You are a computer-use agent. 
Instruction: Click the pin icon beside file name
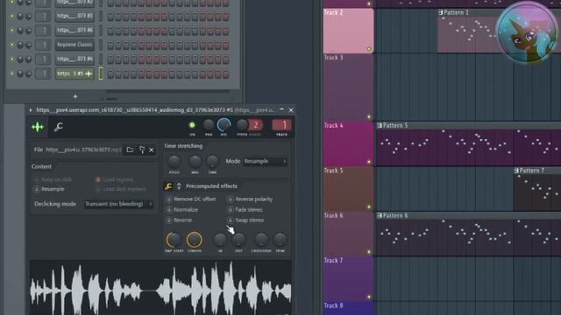[x=142, y=150]
